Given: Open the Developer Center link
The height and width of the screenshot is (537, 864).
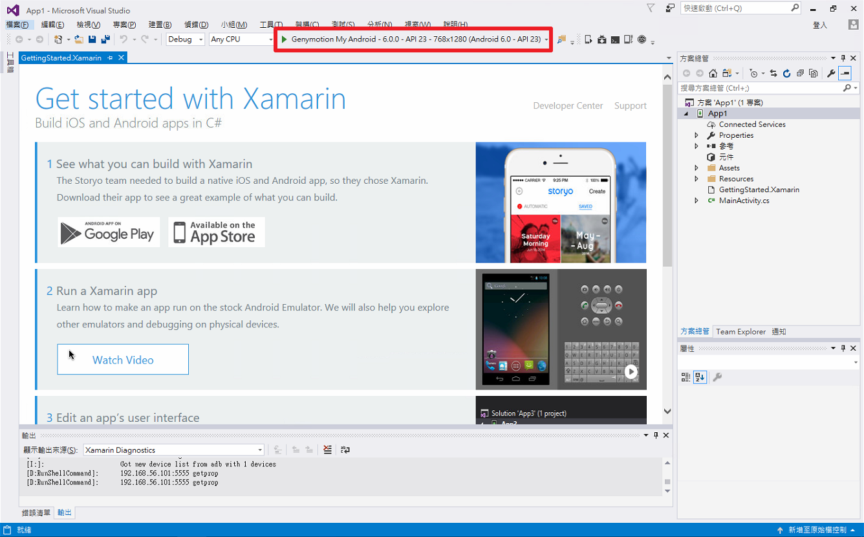Looking at the screenshot, I should click(568, 105).
